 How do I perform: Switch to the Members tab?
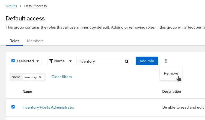point(35,41)
